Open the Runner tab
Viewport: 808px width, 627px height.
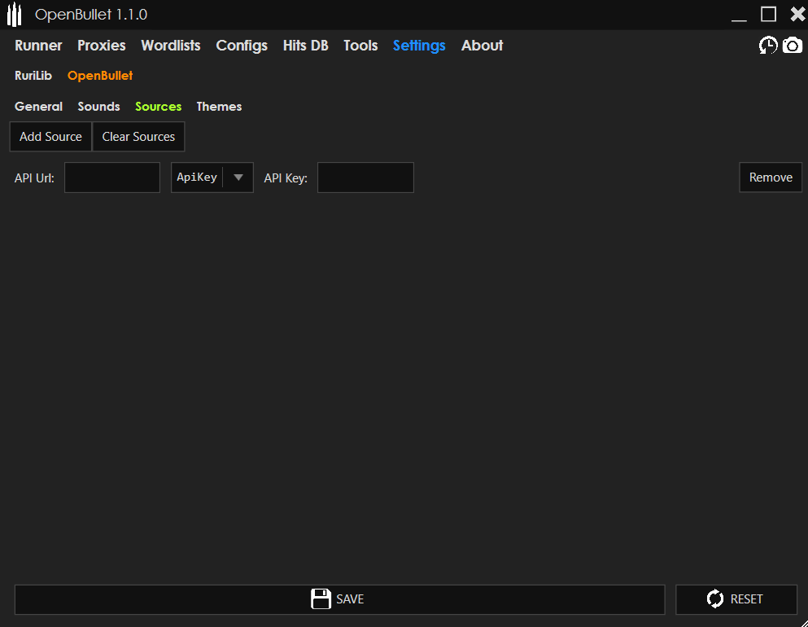pos(38,46)
